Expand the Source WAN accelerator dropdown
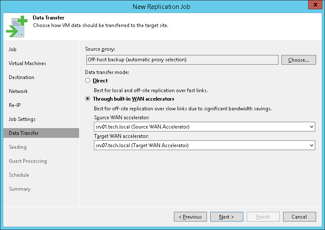Image resolution: width=325 pixels, height=230 pixels. [311, 127]
